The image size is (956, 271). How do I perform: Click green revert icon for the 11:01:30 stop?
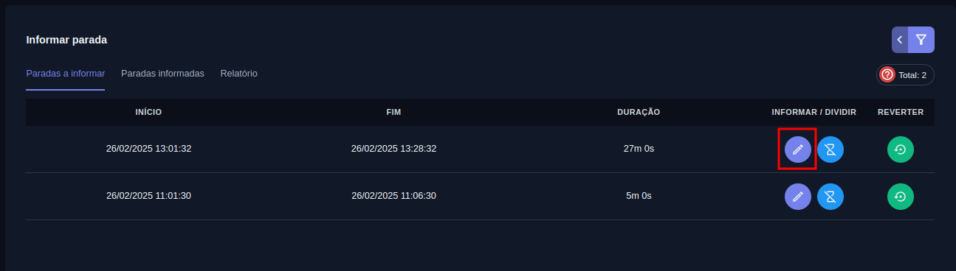click(901, 197)
